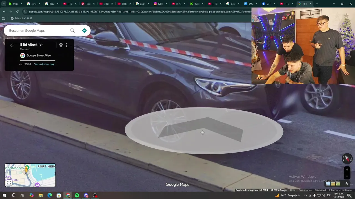This screenshot has height=199, width=355.
Task: Open File Explorer from the taskbar
Action: click(40, 195)
